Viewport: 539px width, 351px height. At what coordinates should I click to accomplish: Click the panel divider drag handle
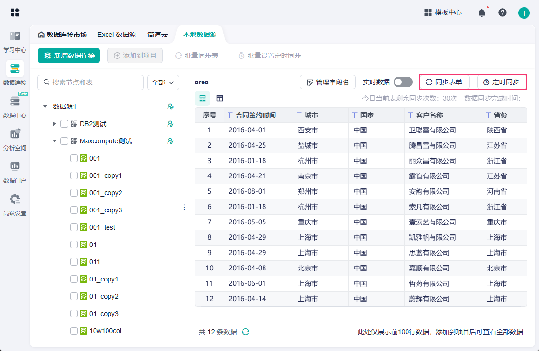[x=184, y=207]
